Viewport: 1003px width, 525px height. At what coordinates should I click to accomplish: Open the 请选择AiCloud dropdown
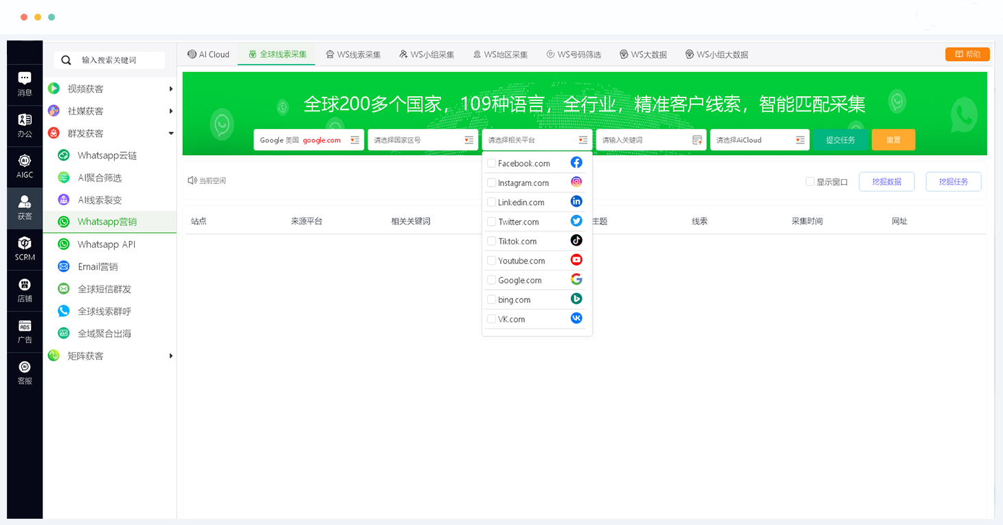(x=759, y=140)
